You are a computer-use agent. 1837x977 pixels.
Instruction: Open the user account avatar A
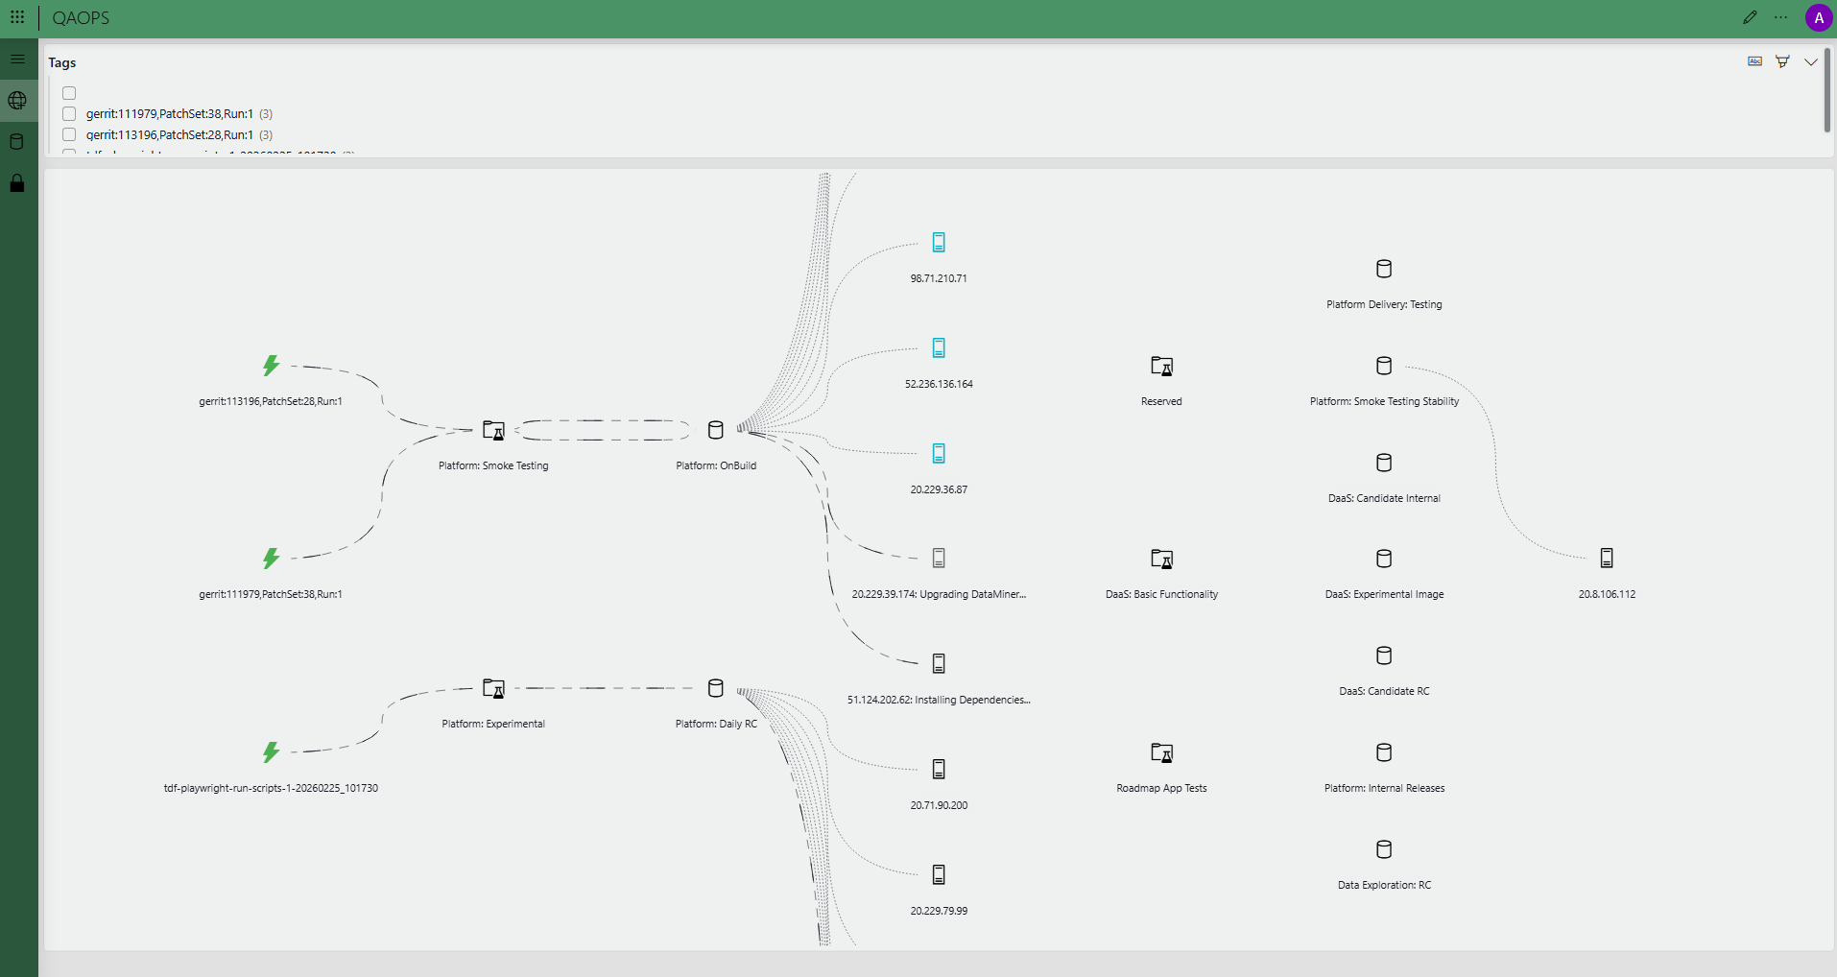[x=1818, y=17]
